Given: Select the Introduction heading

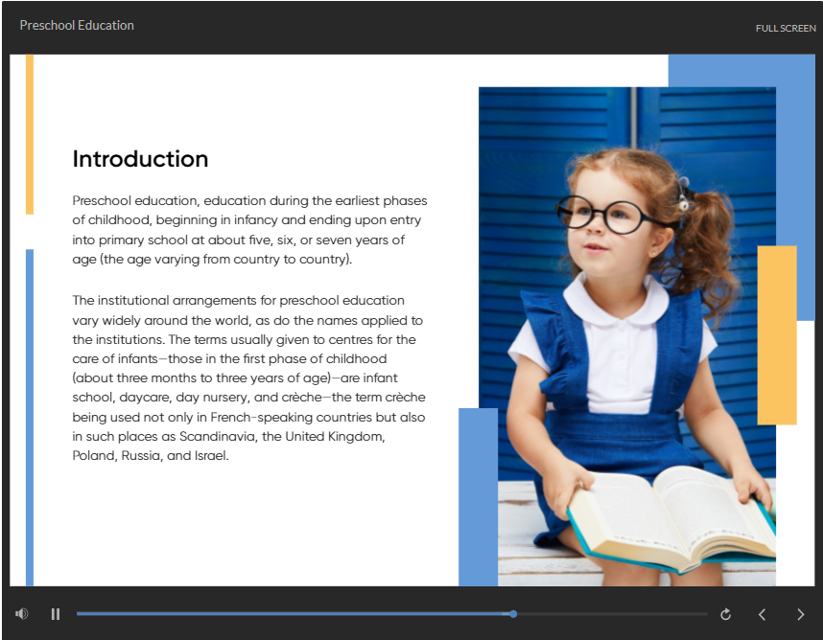Looking at the screenshot, I should [x=140, y=159].
